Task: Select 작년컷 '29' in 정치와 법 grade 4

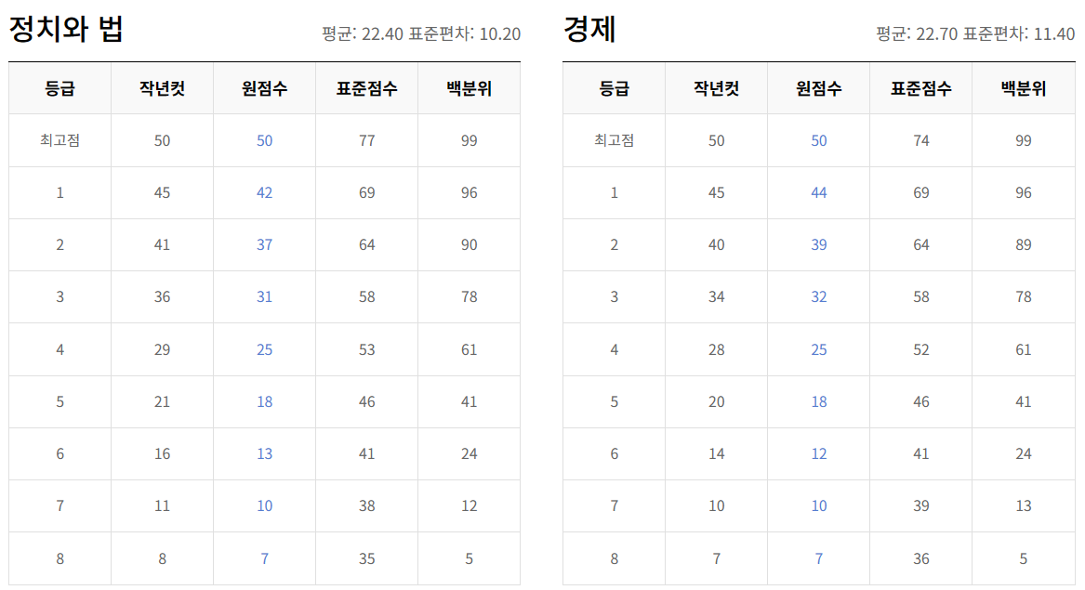Action: pyautogui.click(x=162, y=350)
